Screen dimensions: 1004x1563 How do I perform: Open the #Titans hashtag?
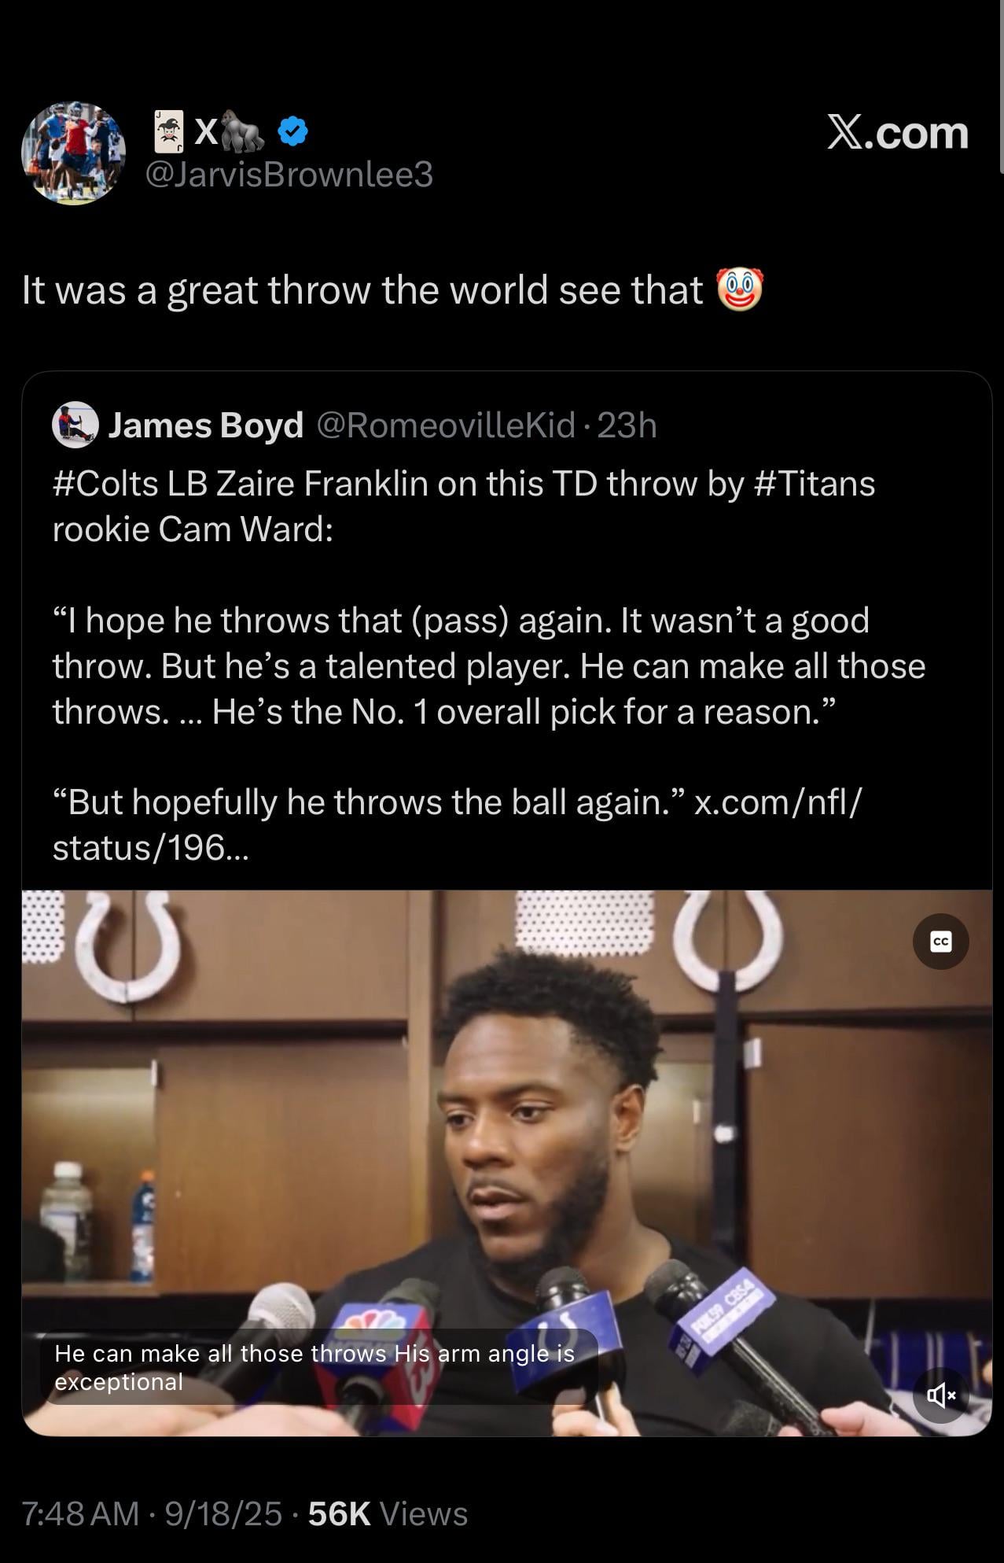pos(814,484)
